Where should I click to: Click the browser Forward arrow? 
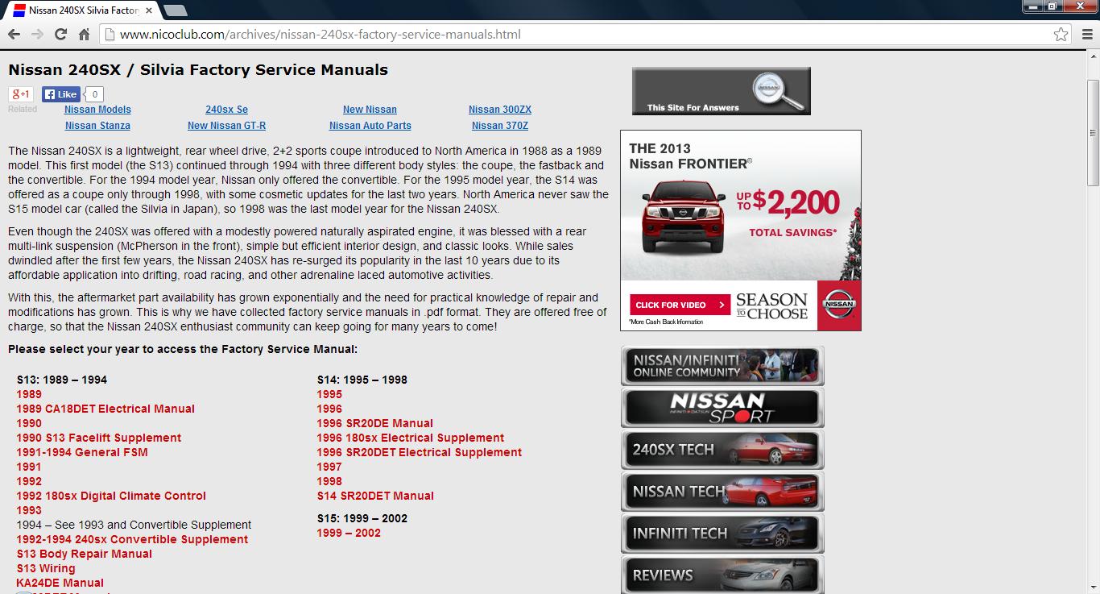click(x=37, y=35)
